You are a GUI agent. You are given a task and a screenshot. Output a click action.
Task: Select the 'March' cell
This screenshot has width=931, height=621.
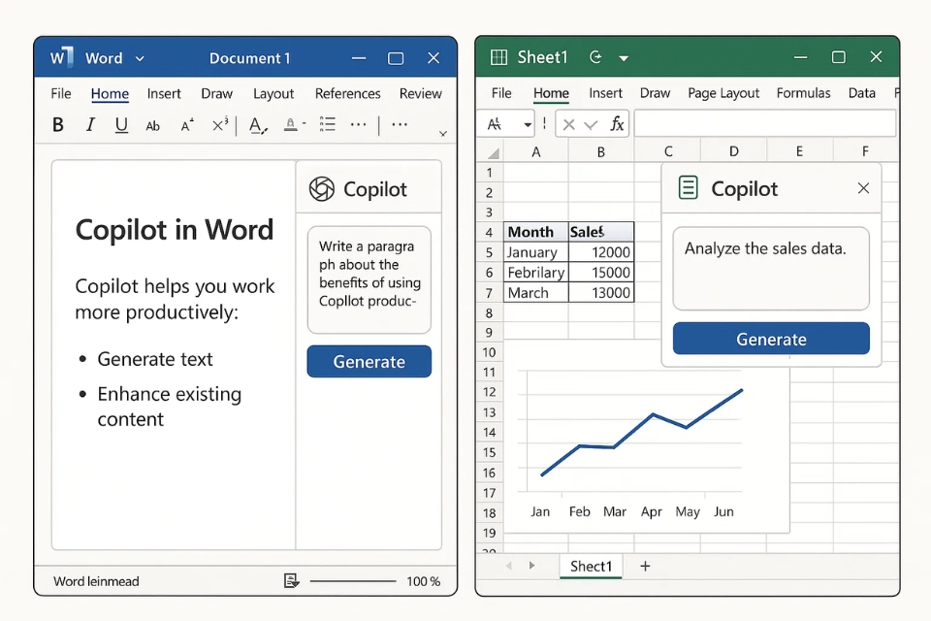click(x=536, y=292)
